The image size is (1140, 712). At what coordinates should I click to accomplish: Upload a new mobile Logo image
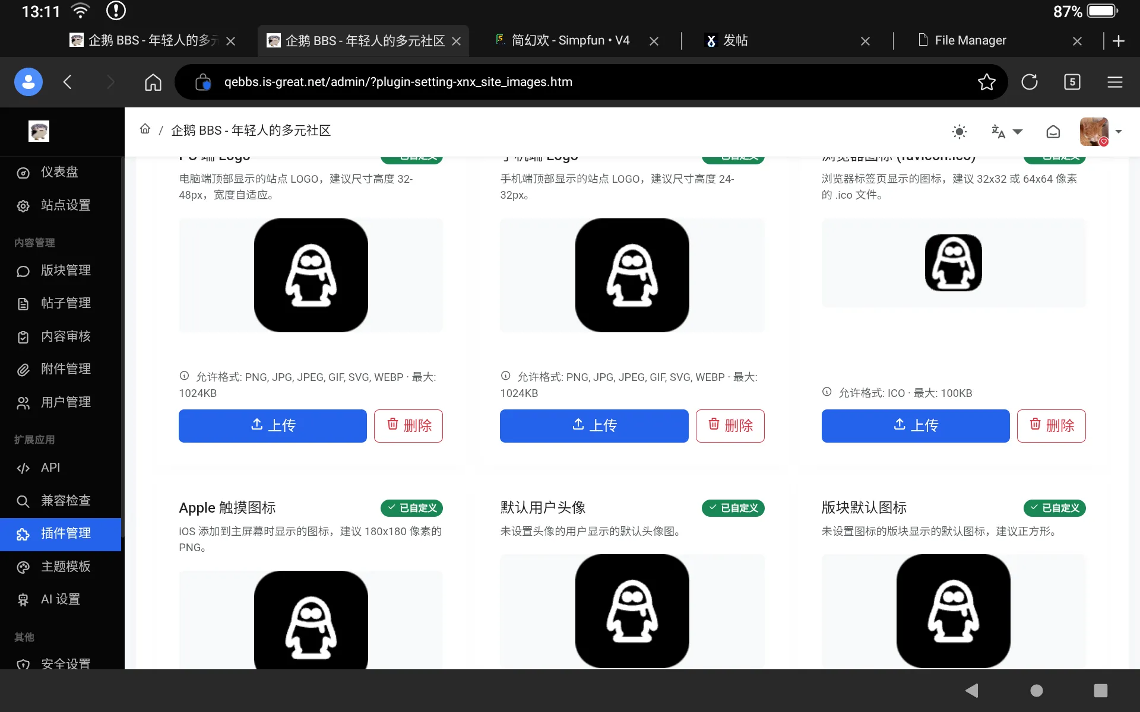point(594,425)
